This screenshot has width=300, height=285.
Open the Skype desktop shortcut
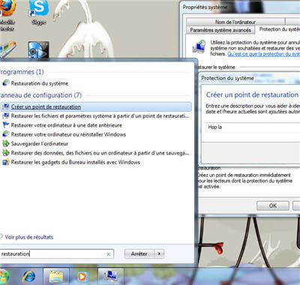coord(39,13)
